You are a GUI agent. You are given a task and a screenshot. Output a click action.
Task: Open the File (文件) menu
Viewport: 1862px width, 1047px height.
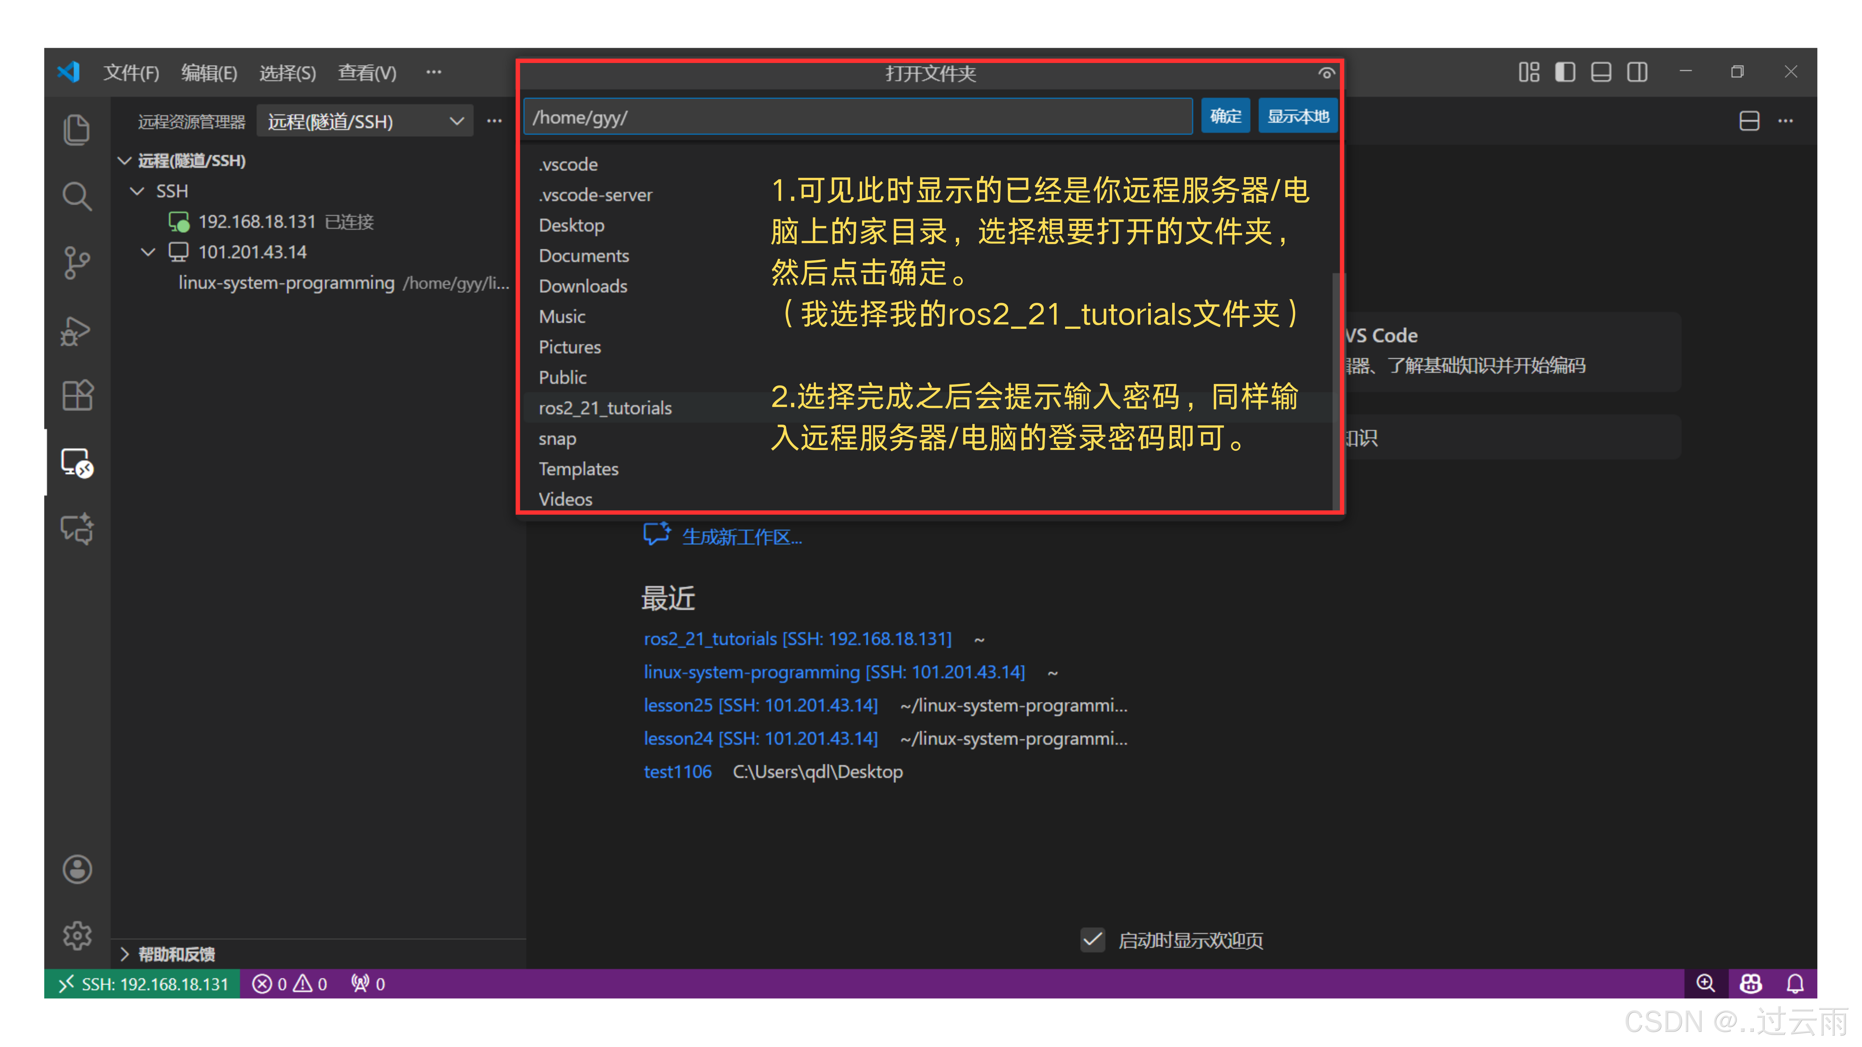pyautogui.click(x=131, y=73)
